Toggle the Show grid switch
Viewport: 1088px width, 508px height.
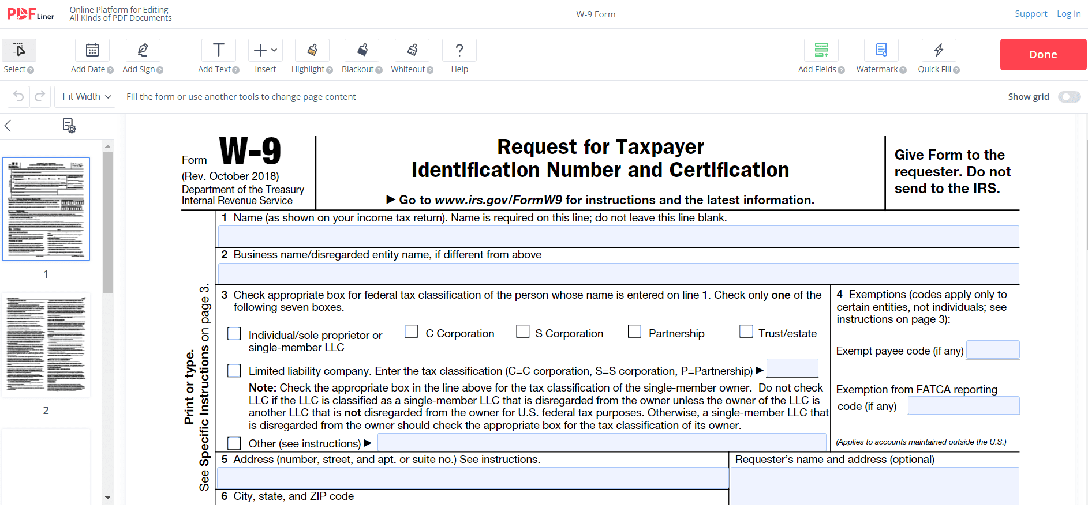click(x=1069, y=97)
